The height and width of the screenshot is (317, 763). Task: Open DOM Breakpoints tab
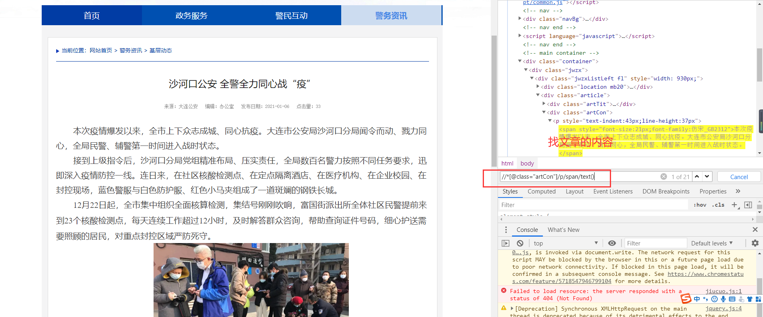(666, 191)
